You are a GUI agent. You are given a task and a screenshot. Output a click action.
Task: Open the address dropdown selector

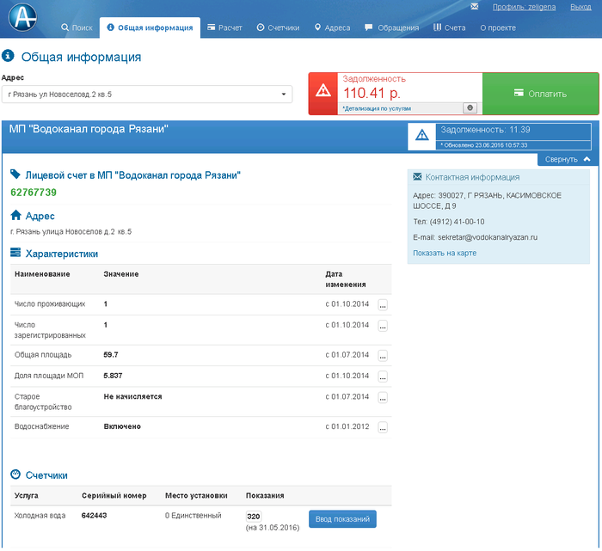pos(146,94)
